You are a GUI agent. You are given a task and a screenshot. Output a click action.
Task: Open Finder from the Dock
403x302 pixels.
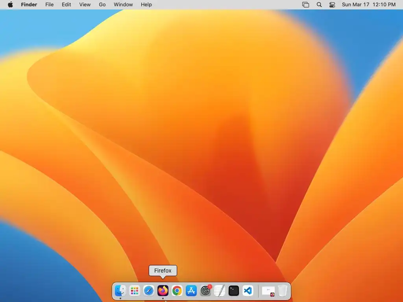click(x=120, y=291)
